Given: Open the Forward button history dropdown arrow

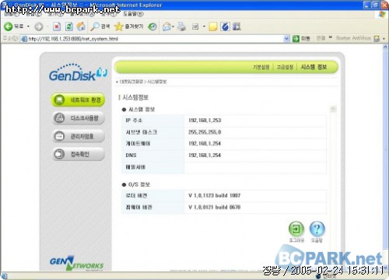Looking at the screenshot, I should (47, 26).
